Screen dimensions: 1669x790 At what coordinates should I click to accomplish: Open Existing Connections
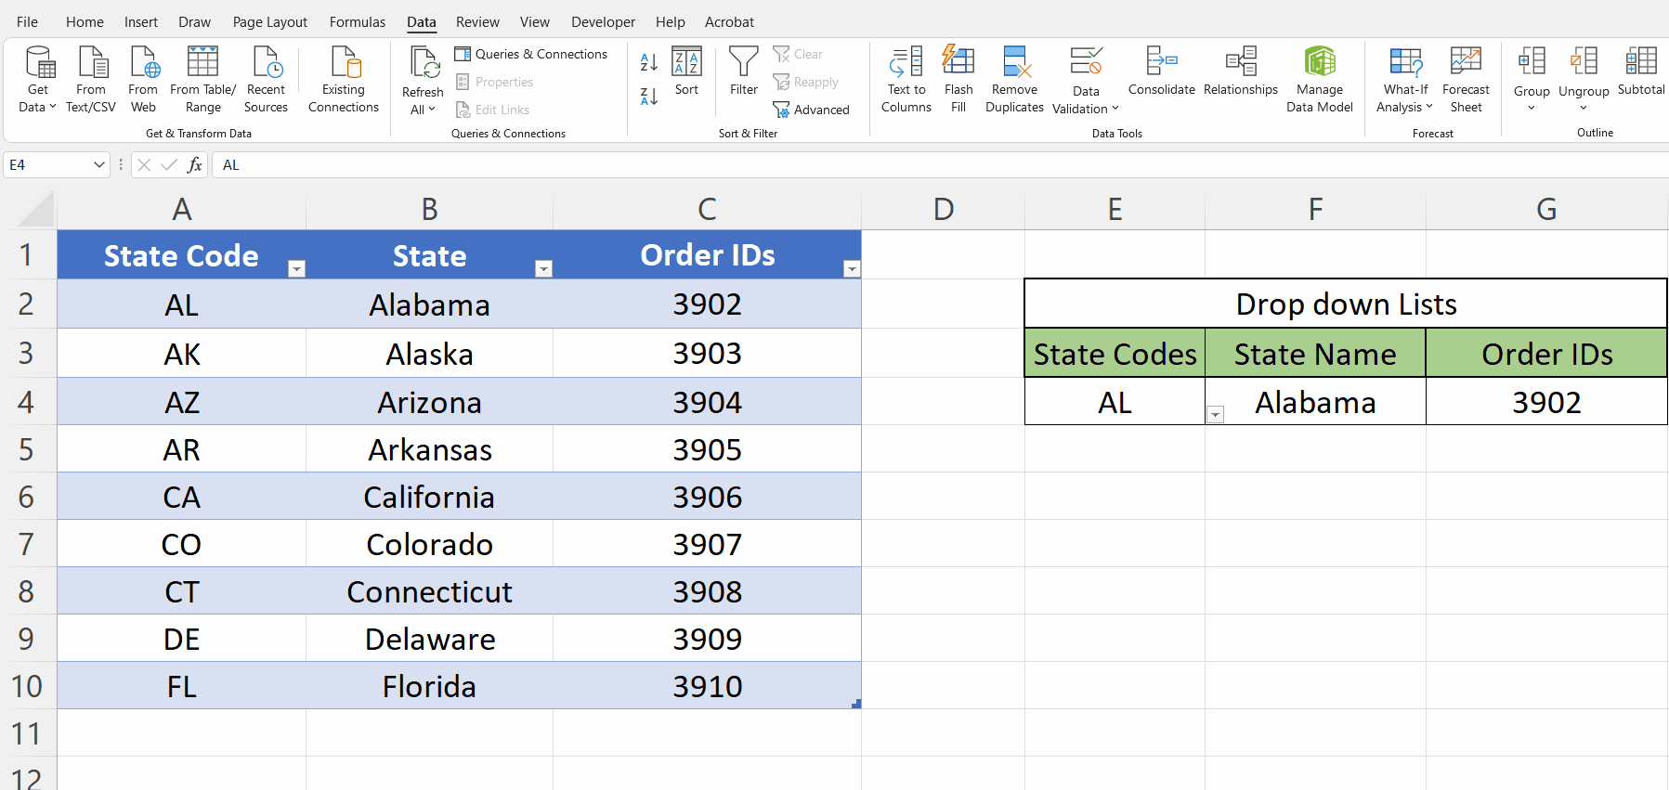(x=344, y=80)
